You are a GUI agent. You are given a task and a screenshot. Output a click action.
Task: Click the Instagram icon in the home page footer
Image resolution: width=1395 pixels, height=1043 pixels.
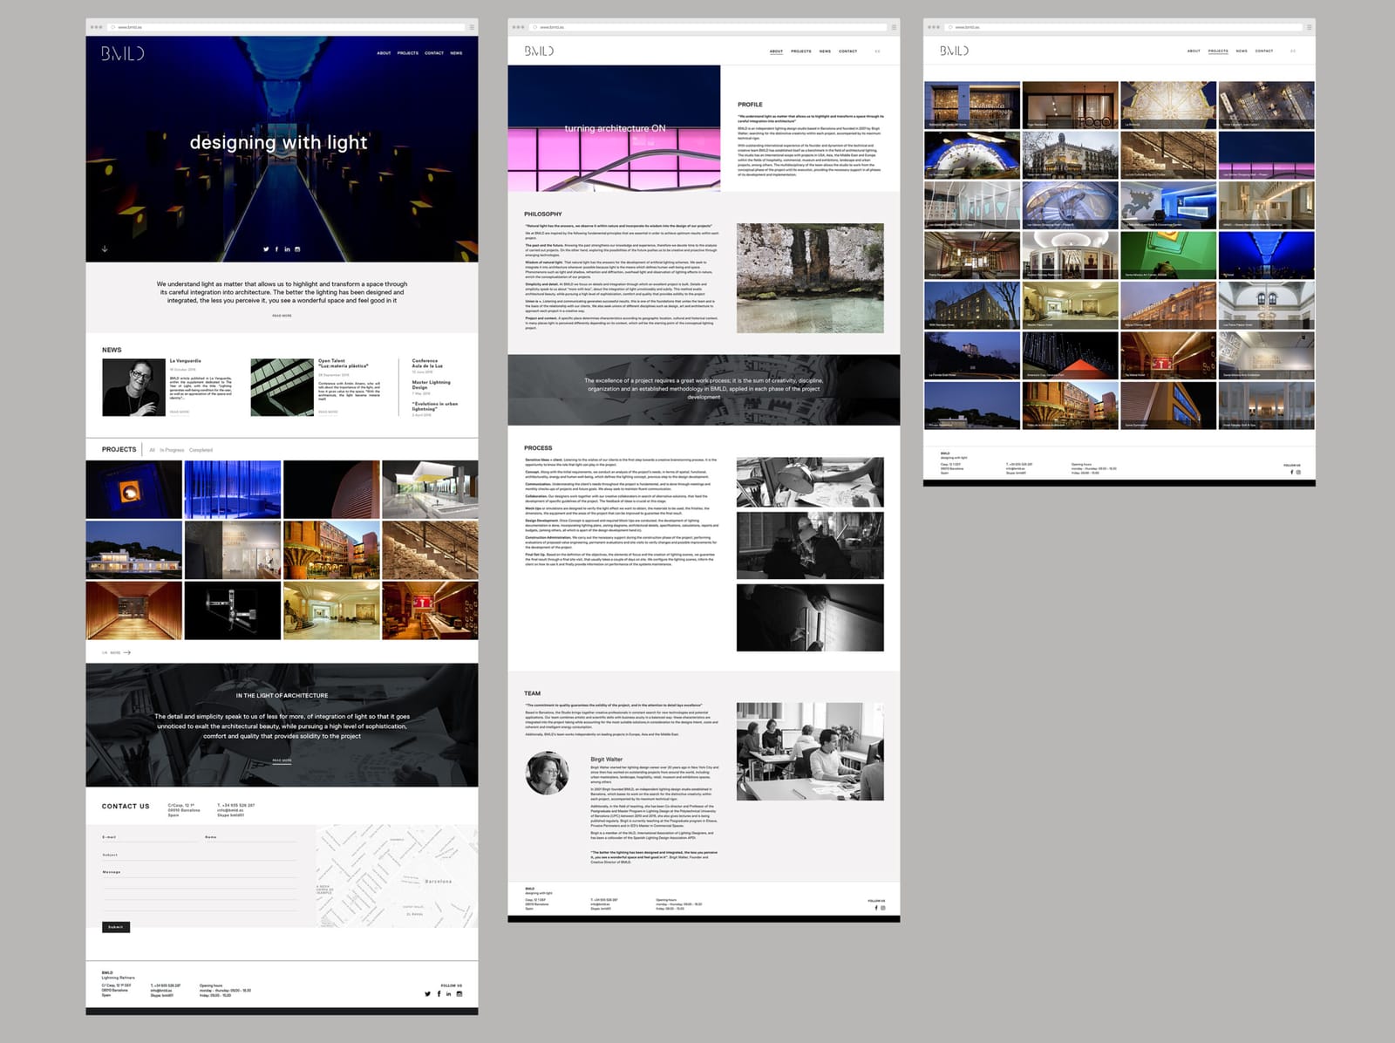(459, 994)
